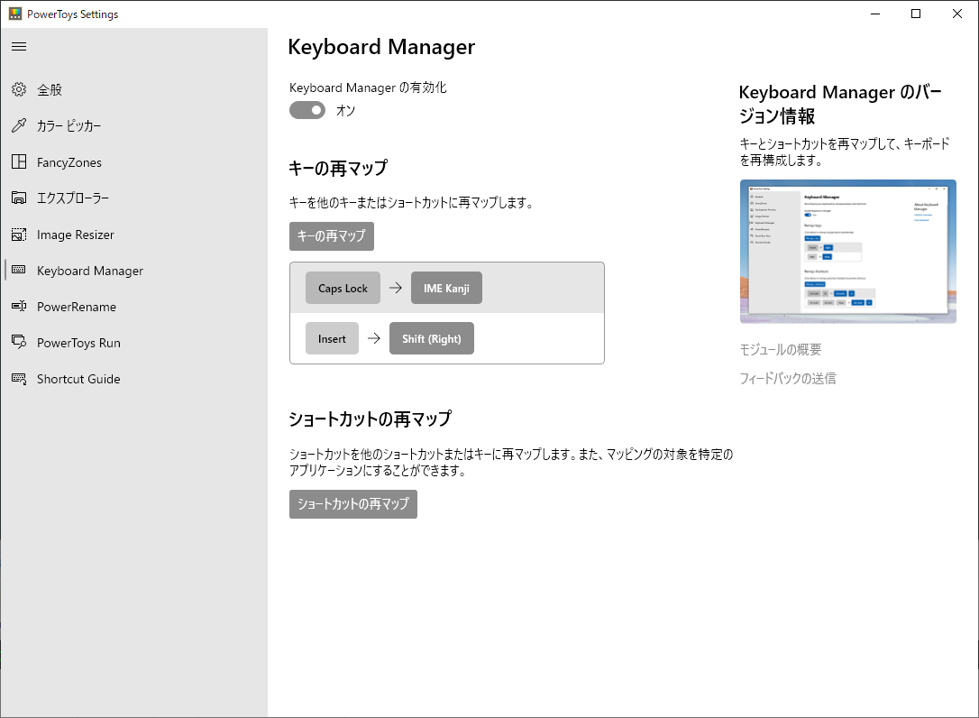Switch to Image Resizer settings

click(134, 235)
